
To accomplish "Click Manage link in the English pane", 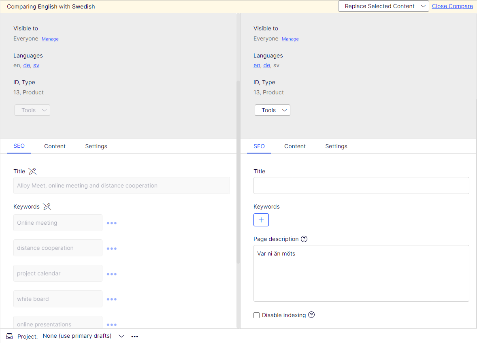I will (x=50, y=39).
